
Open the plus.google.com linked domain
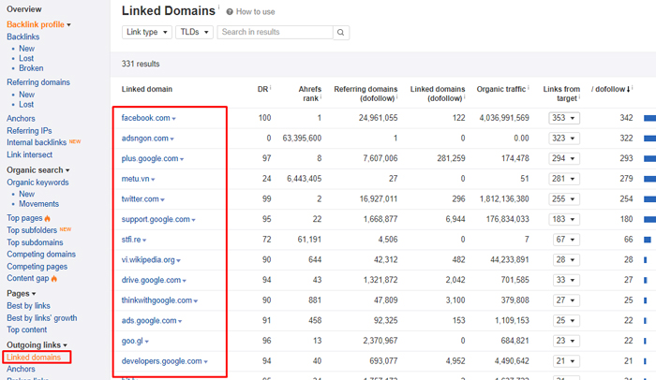(x=150, y=158)
